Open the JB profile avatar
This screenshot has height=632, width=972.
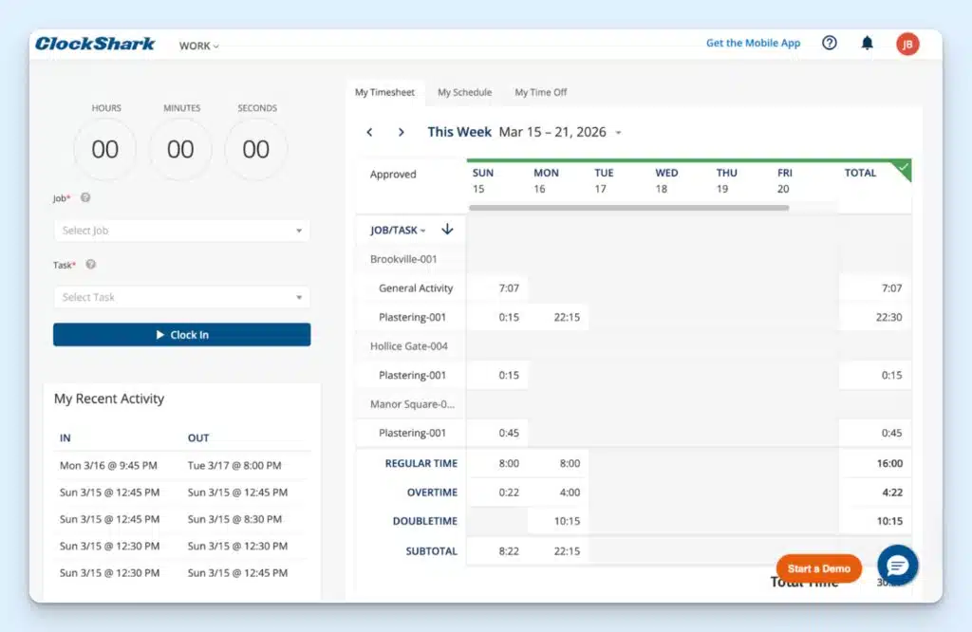(907, 43)
